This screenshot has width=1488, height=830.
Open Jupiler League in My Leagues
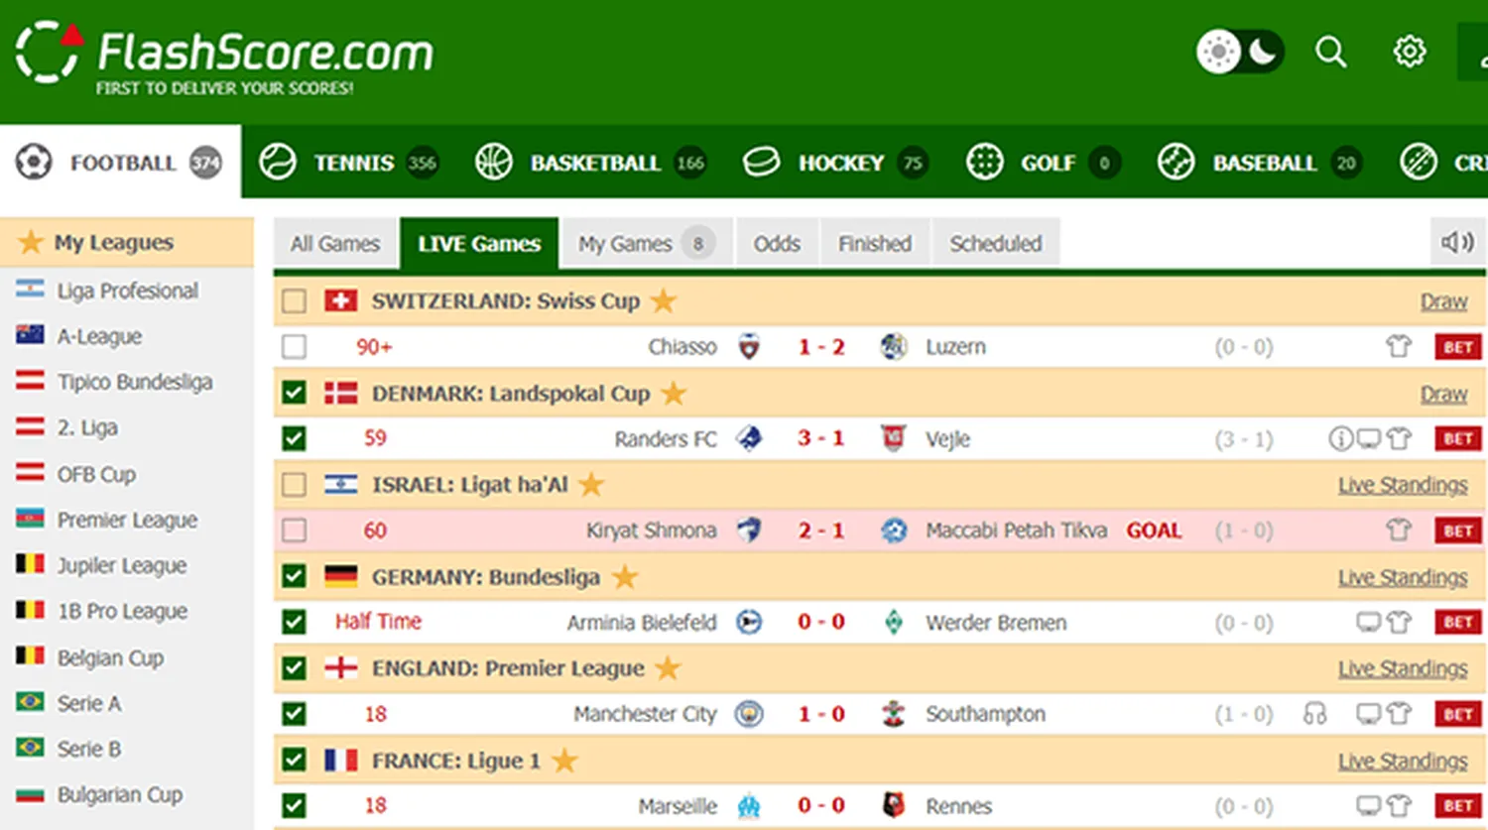[x=121, y=565]
